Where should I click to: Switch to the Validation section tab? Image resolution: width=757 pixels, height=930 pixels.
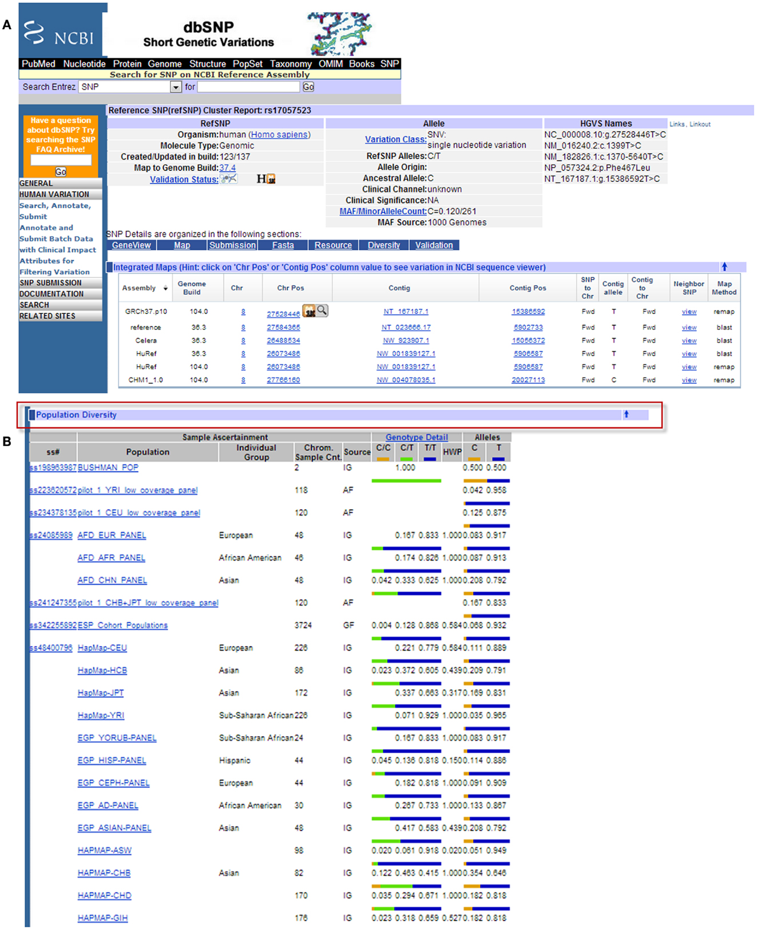coord(434,245)
